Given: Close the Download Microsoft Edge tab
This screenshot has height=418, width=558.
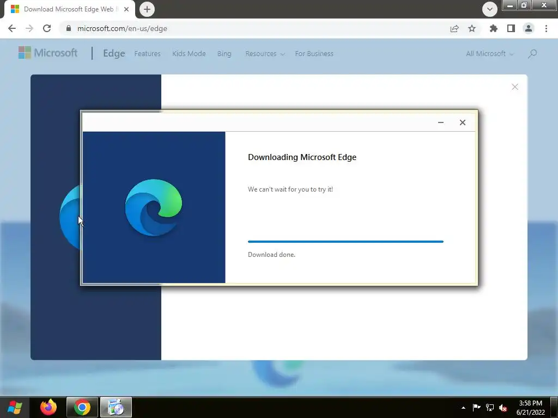Looking at the screenshot, I should 126,9.
